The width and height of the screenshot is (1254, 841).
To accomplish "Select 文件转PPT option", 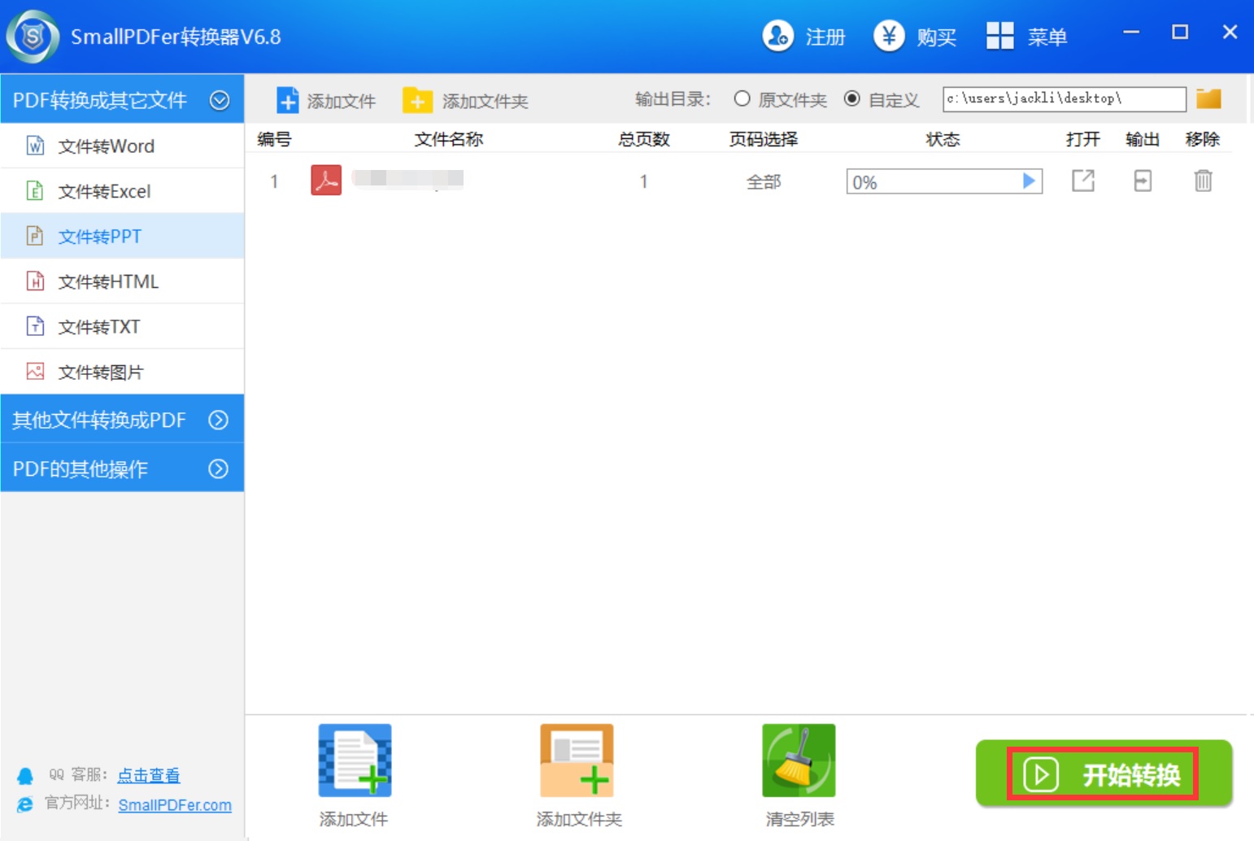I will click(122, 236).
